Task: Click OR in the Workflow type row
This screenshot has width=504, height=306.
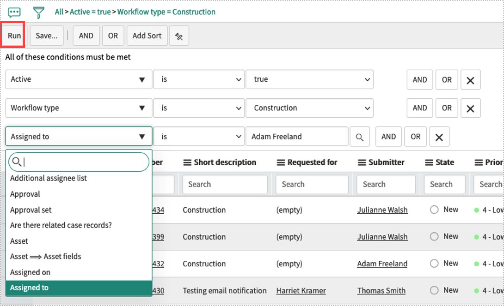Action: pyautogui.click(x=447, y=108)
